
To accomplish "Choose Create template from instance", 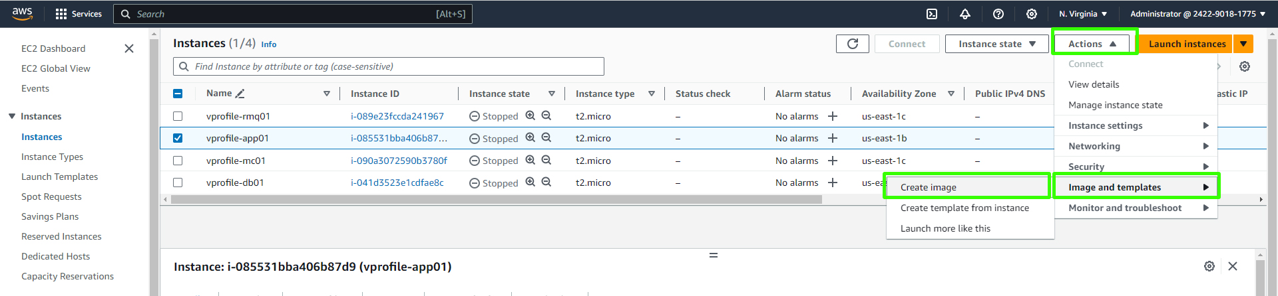I will tap(970, 208).
